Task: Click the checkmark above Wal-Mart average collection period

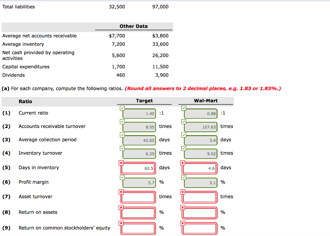Action: click(184, 135)
